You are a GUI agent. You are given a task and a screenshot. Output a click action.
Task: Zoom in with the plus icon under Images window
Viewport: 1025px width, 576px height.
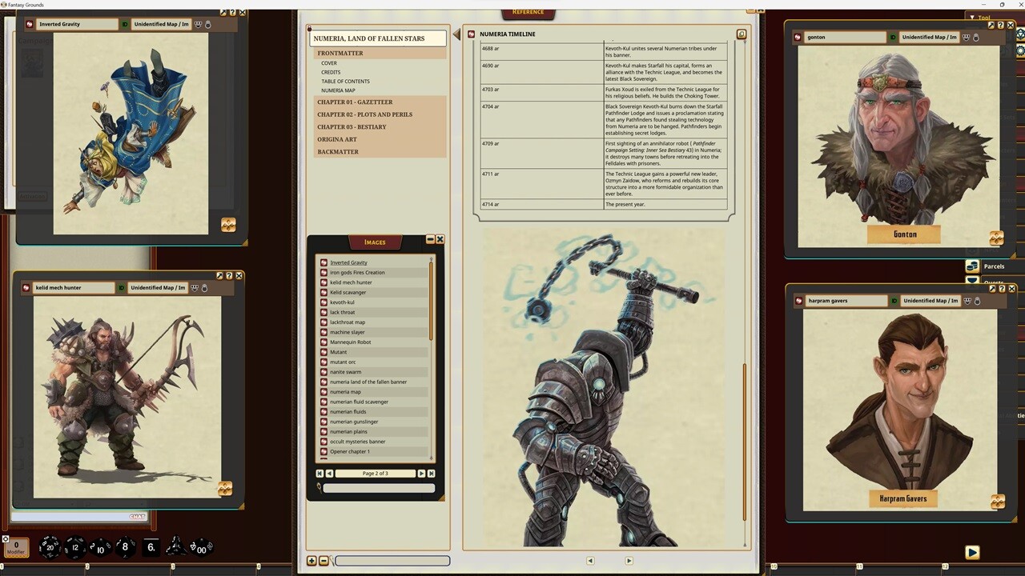tap(311, 560)
